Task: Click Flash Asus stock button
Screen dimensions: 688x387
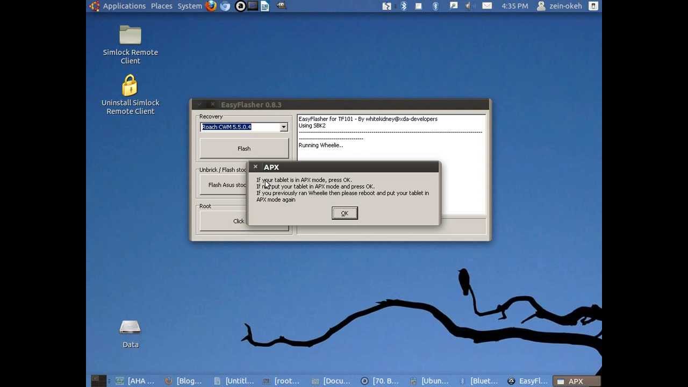Action: pyautogui.click(x=224, y=185)
